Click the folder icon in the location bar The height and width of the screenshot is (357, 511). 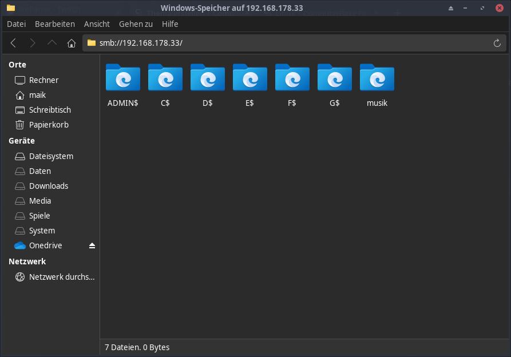coord(92,43)
